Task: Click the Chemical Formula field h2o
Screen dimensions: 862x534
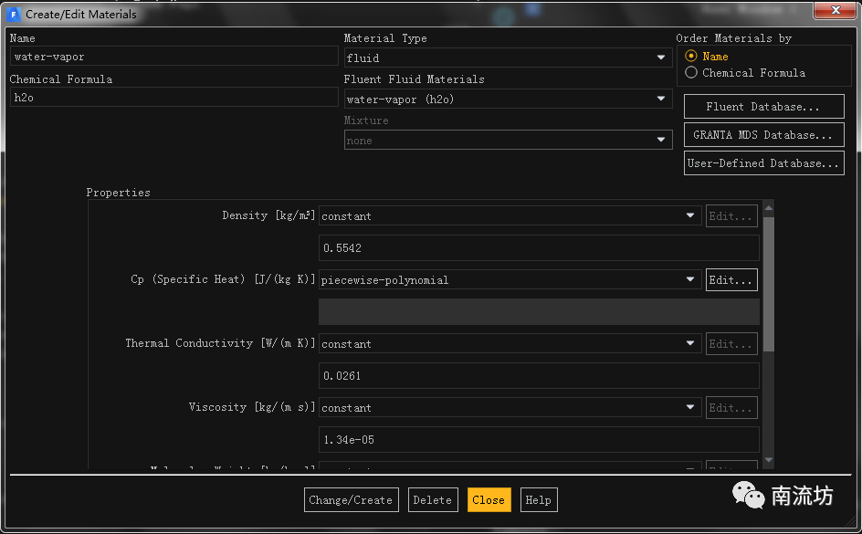Action: pos(173,98)
